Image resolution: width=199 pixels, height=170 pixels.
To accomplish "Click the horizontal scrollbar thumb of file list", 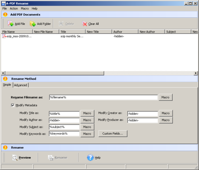I will pos(55,73).
